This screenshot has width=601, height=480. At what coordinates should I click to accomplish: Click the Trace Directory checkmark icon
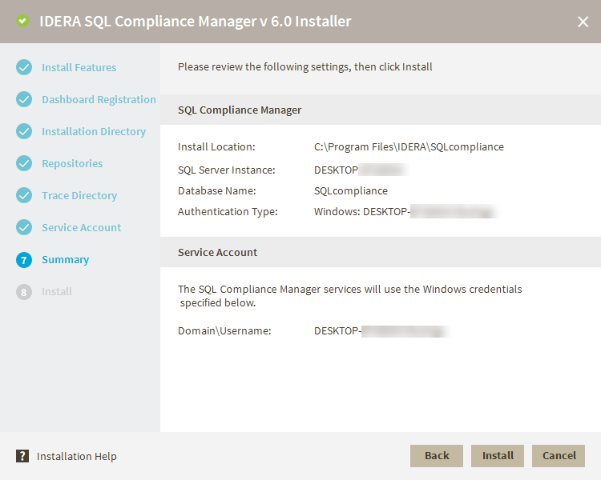(x=24, y=195)
